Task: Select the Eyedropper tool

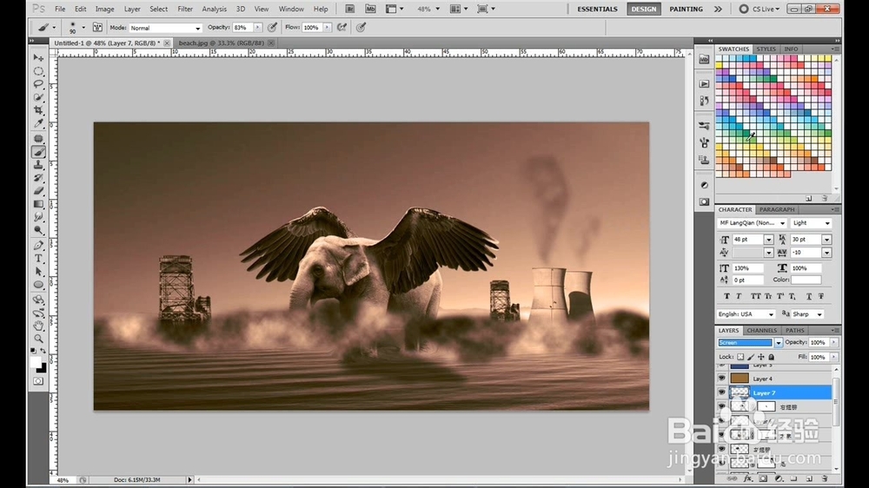Action: click(38, 123)
